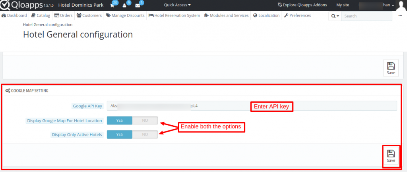Open Hotel Reservation System menu
The width and height of the screenshot is (407, 172).
174,15
